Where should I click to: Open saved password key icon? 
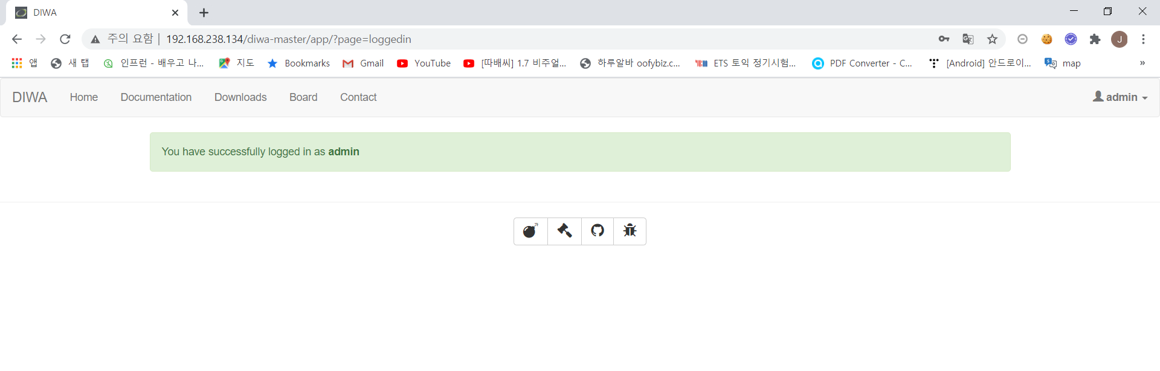pyautogui.click(x=944, y=39)
